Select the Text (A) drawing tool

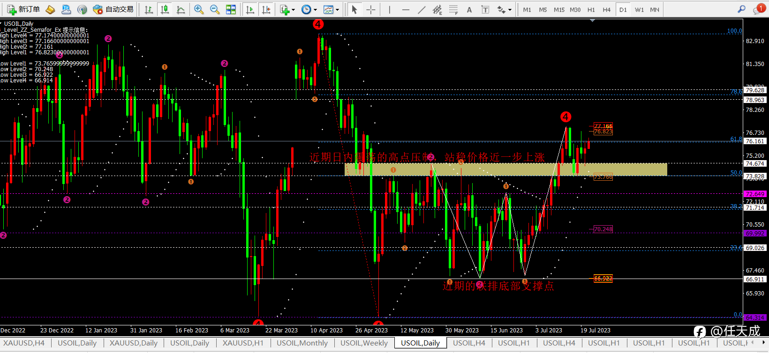[x=469, y=9]
